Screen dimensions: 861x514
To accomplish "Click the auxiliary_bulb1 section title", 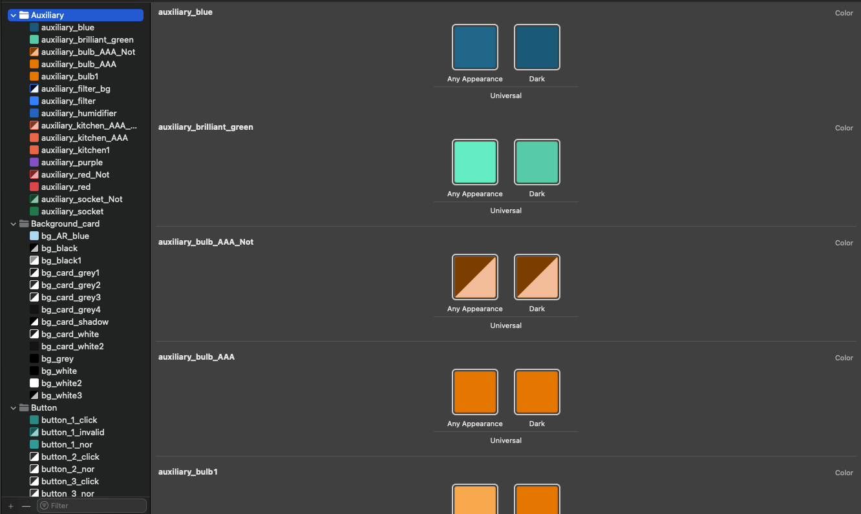I will click(188, 472).
